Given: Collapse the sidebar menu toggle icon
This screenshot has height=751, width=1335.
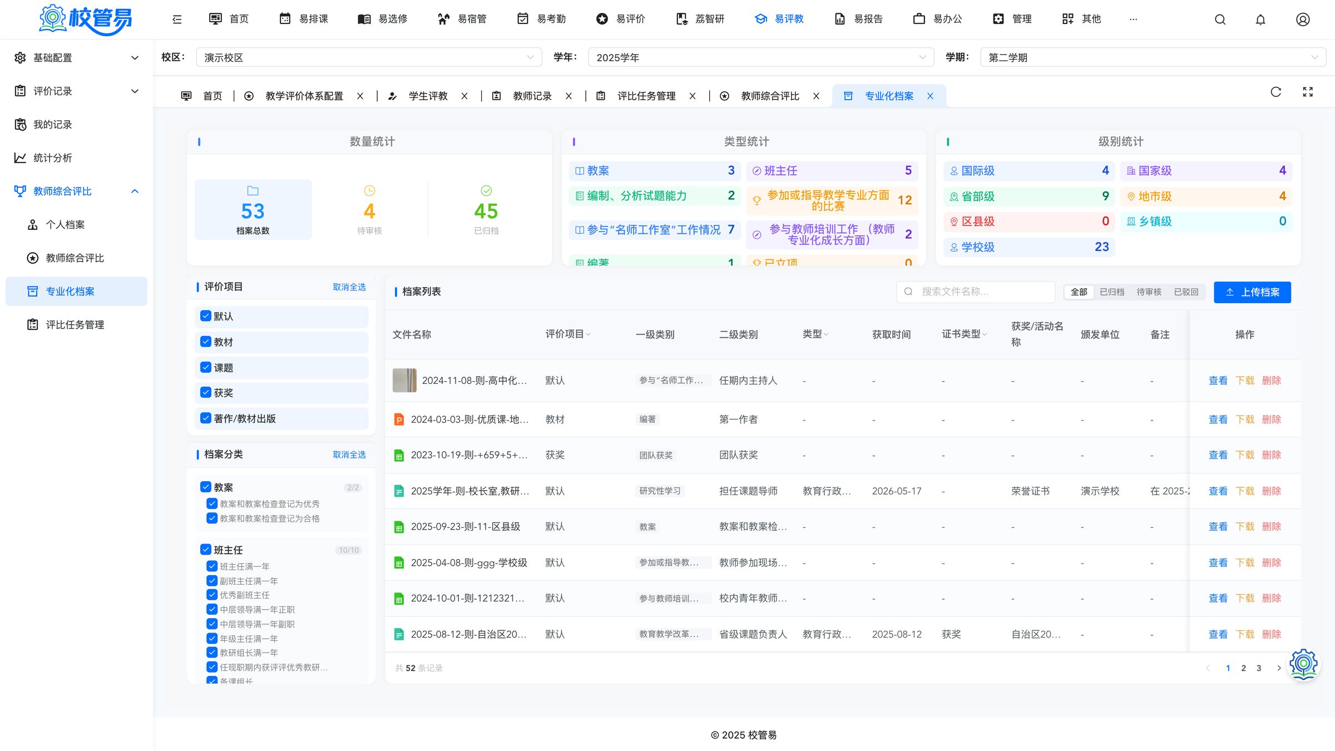Looking at the screenshot, I should point(177,19).
